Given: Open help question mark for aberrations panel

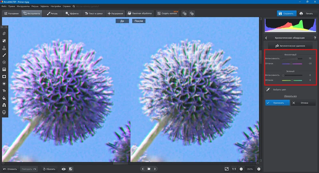Looking at the screenshot, I should coord(315,38).
